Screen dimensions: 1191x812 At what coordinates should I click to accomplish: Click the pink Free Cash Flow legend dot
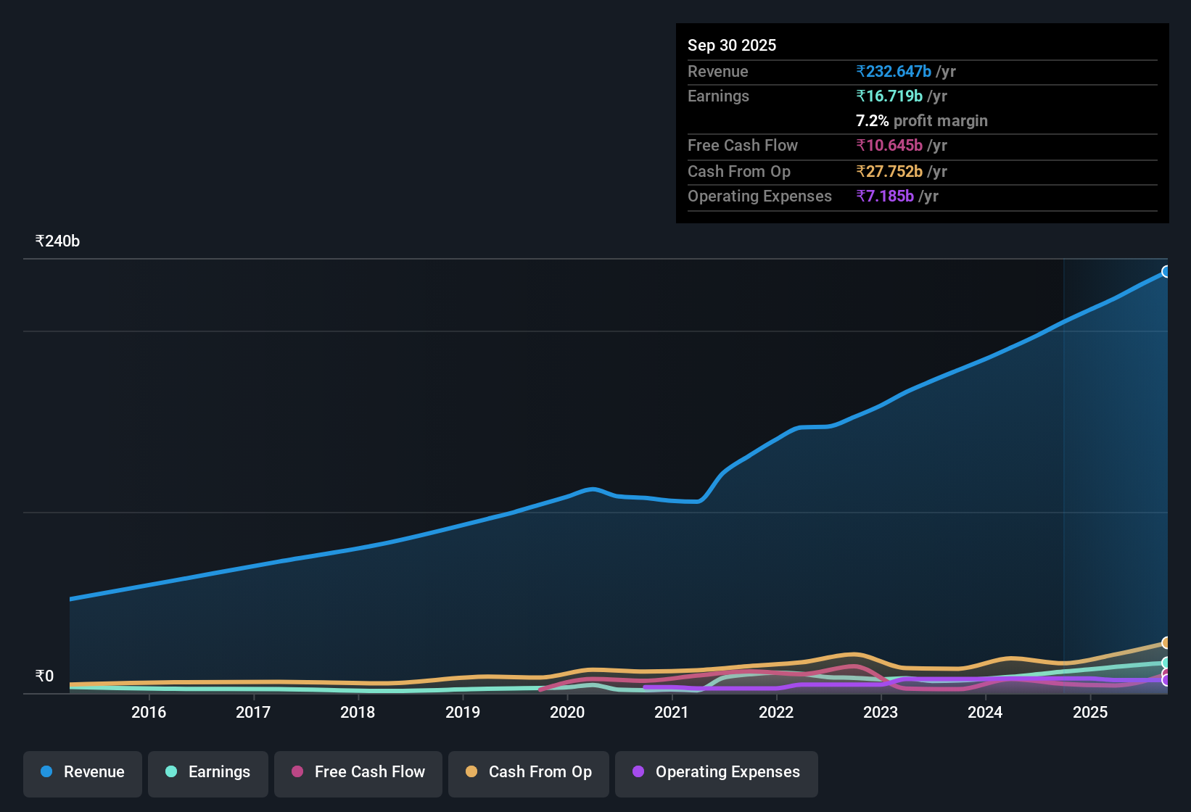pos(296,772)
